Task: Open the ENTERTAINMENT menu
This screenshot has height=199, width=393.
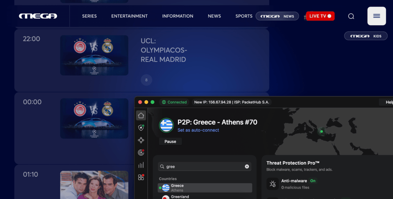Action: [129, 16]
